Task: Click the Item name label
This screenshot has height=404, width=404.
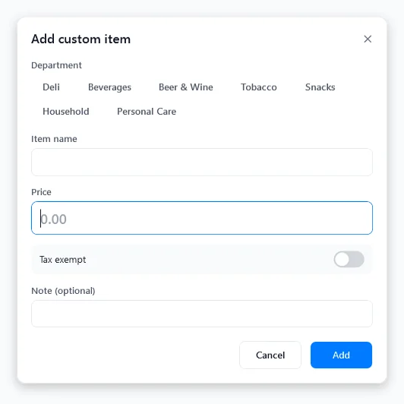Action: coord(54,139)
